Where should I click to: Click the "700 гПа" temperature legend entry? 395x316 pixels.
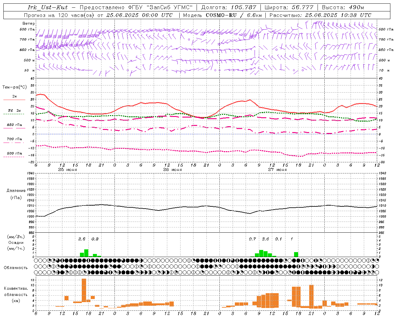pyautogui.click(x=15, y=139)
